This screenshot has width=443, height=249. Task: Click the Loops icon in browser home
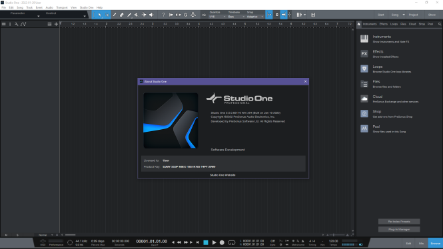(x=364, y=69)
